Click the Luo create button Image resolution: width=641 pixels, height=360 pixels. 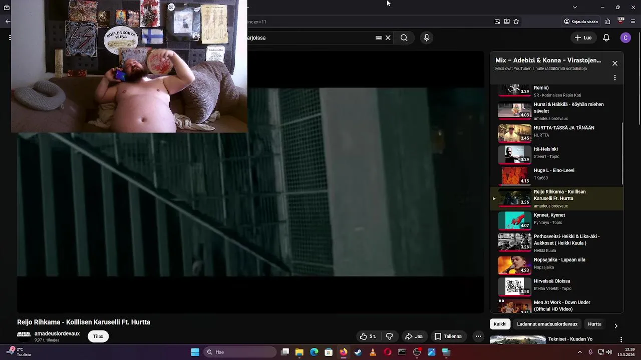point(583,37)
